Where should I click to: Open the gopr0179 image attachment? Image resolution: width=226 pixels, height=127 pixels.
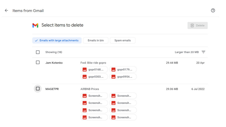click(x=123, y=70)
